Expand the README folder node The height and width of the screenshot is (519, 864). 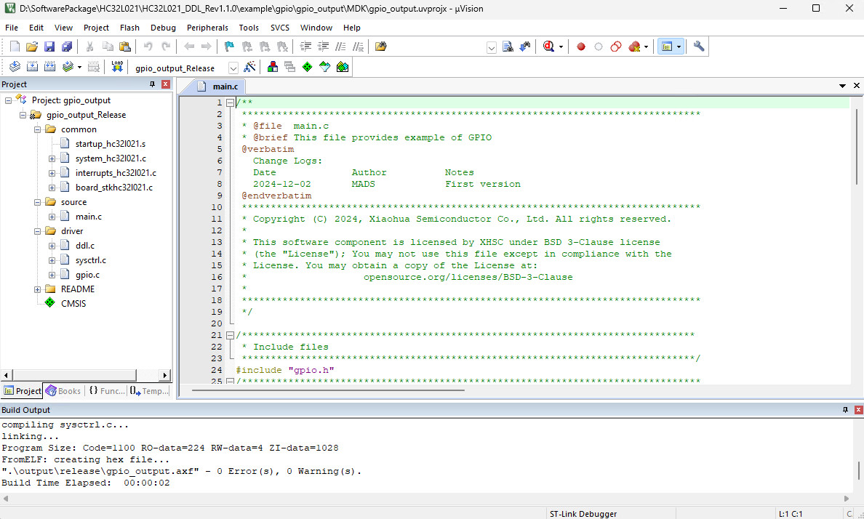click(x=38, y=289)
